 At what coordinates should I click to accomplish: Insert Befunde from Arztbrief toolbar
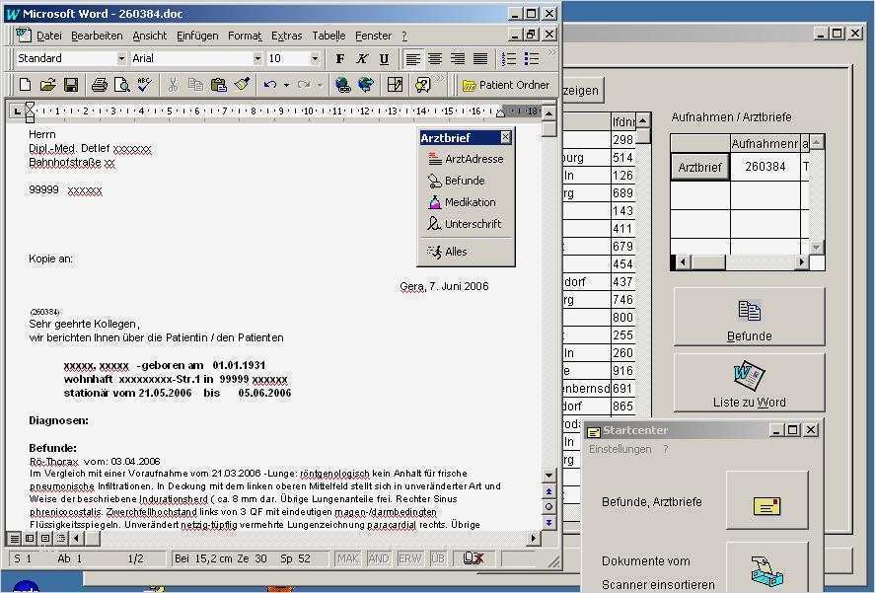[456, 181]
